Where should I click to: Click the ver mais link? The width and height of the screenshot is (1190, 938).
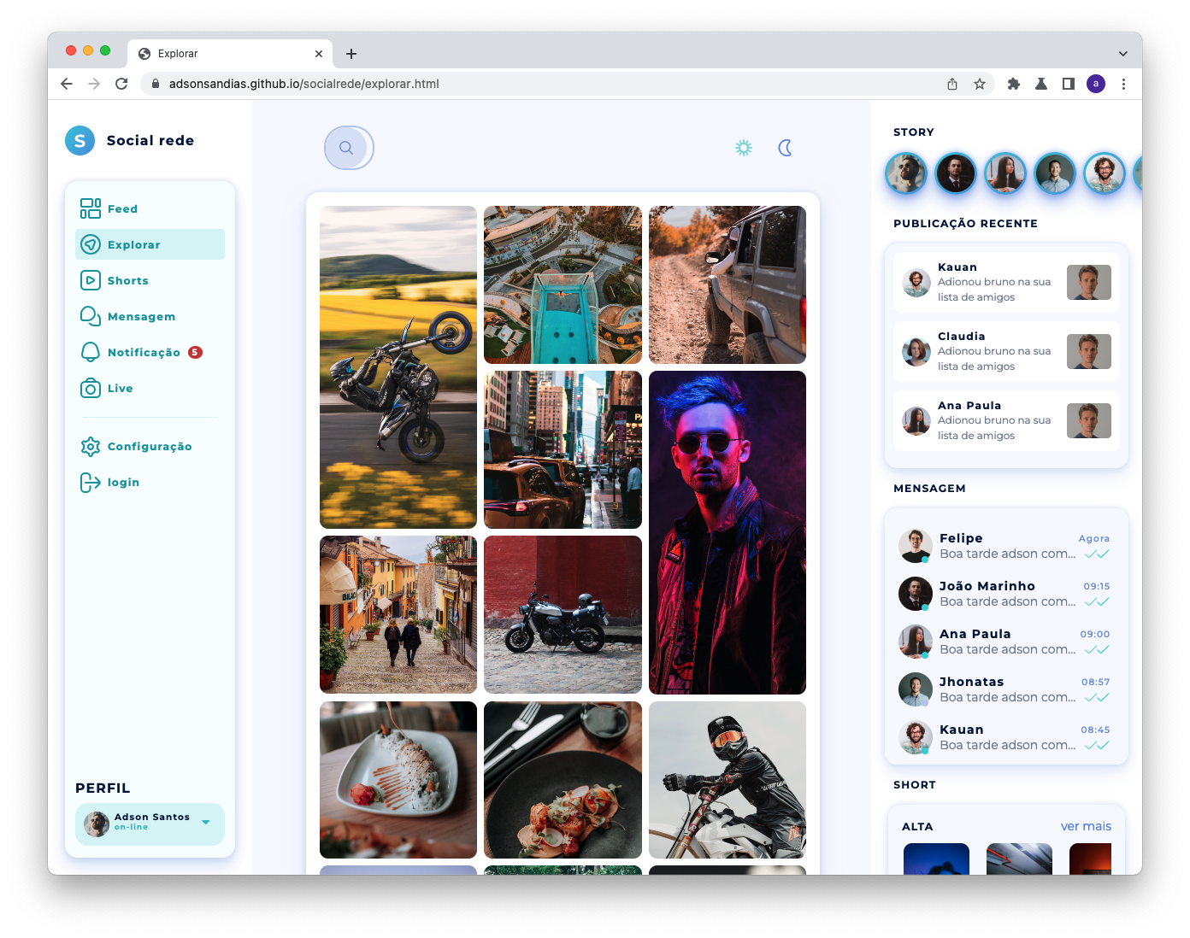1086,826
